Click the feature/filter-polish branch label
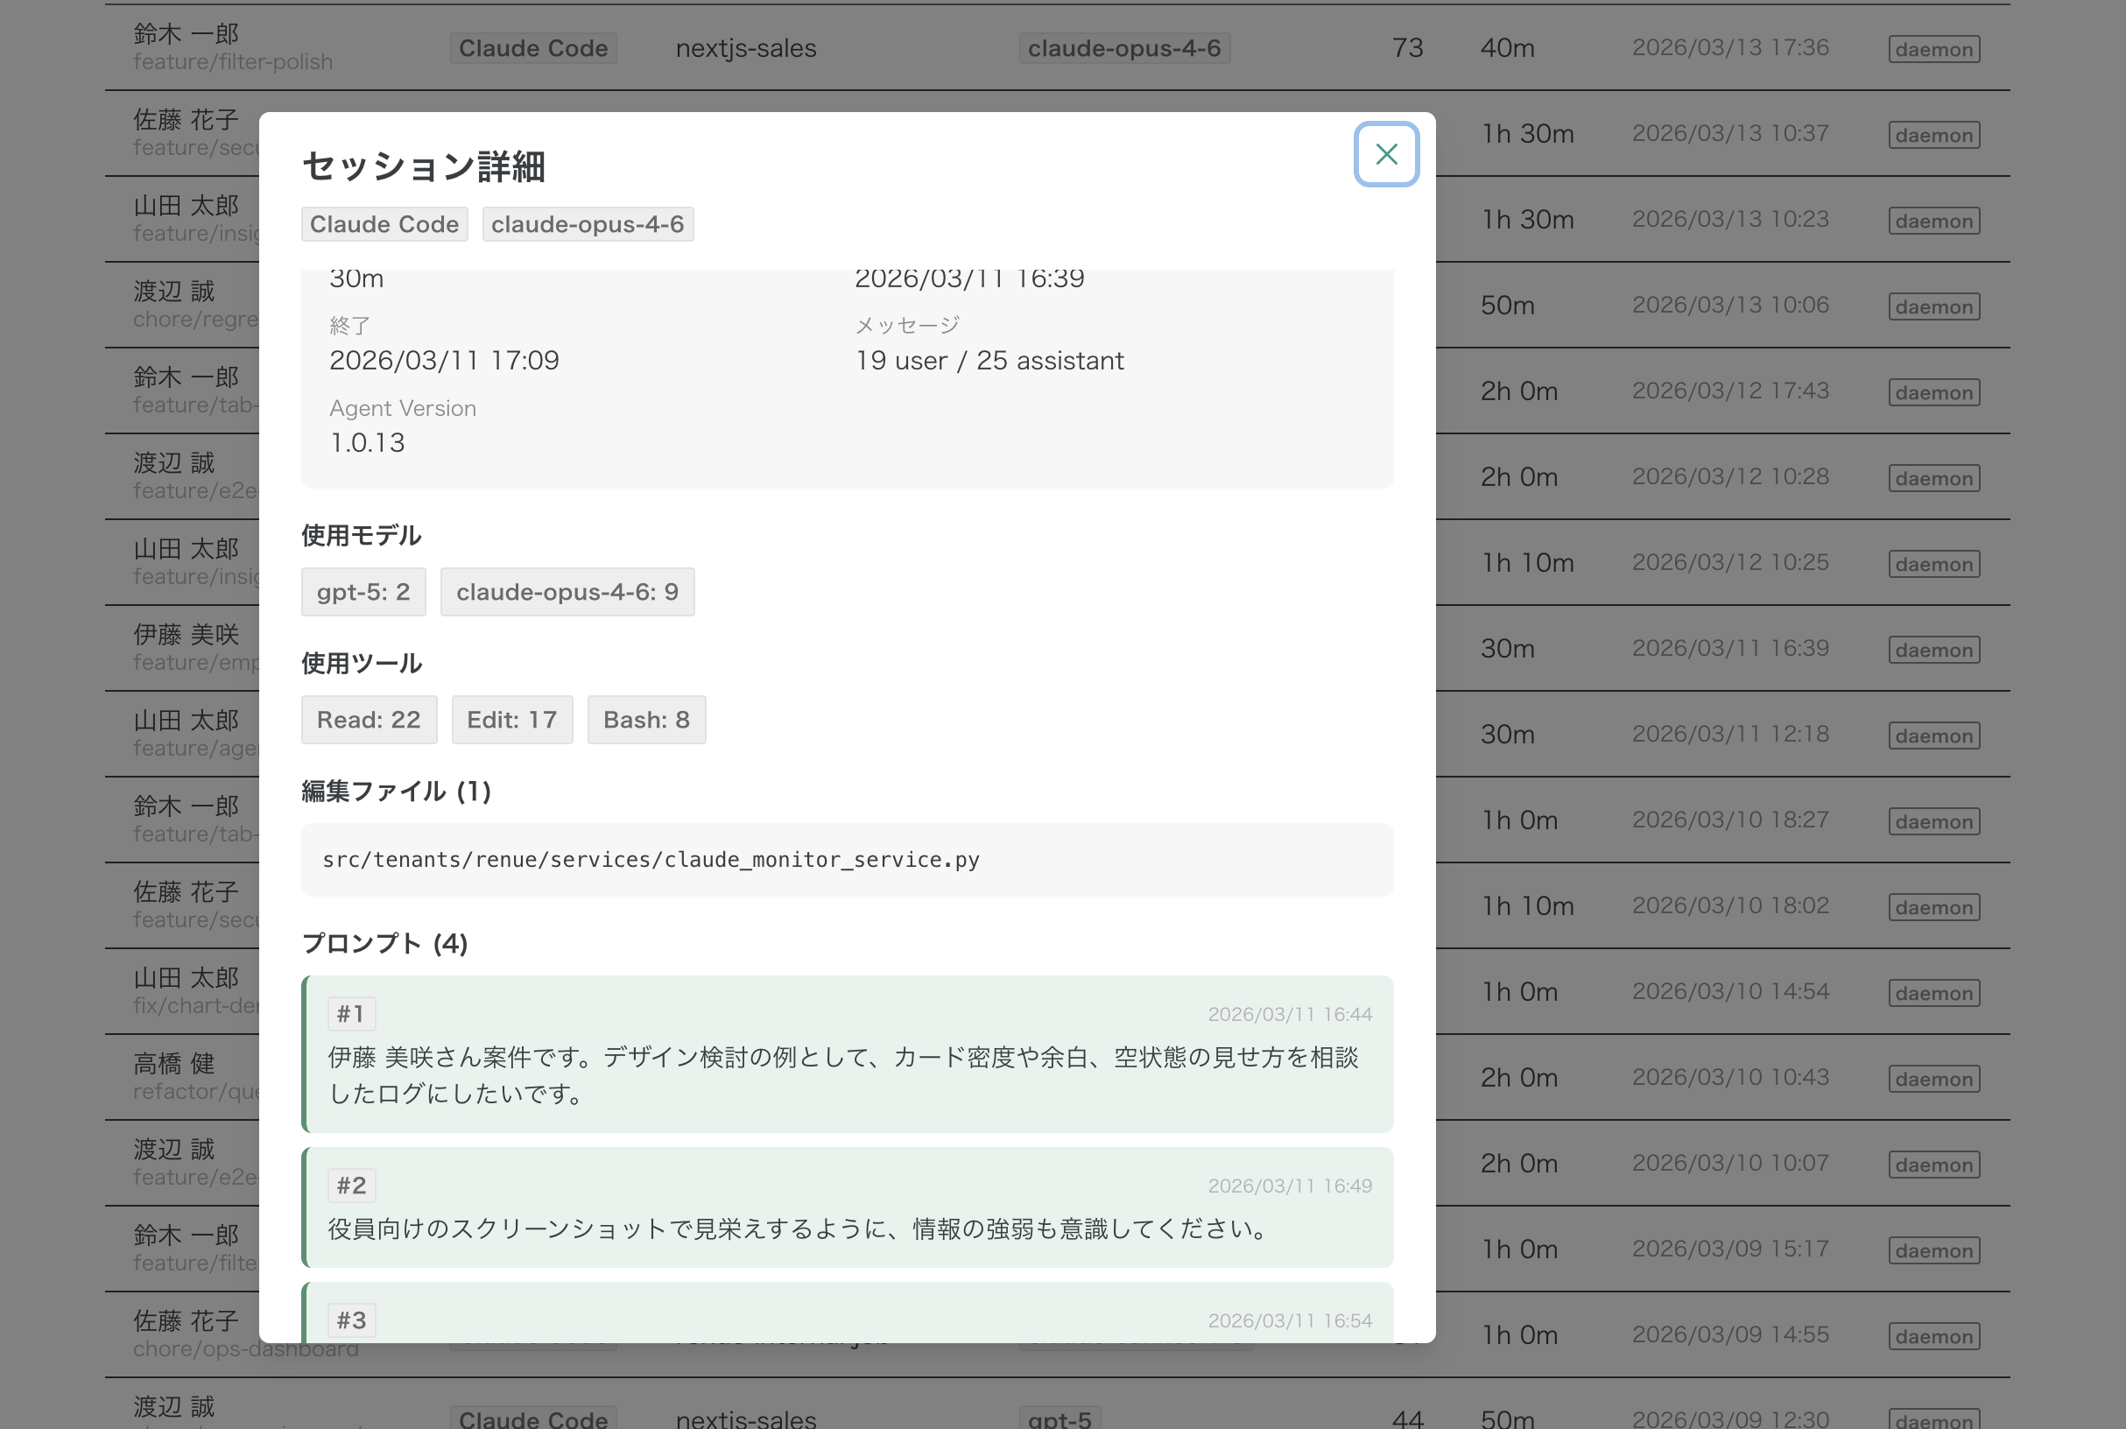The width and height of the screenshot is (2126, 1429). click(x=232, y=62)
